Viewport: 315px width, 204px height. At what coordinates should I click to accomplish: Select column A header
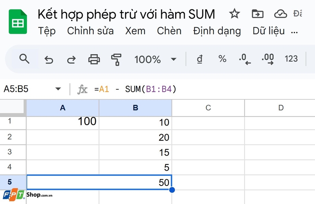[x=63, y=108]
